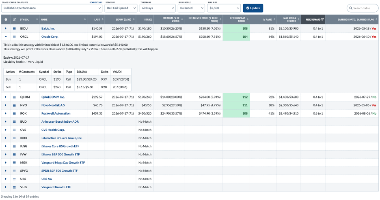
Task: Sort by the Premium (% of Width) header
Action: [169, 19]
